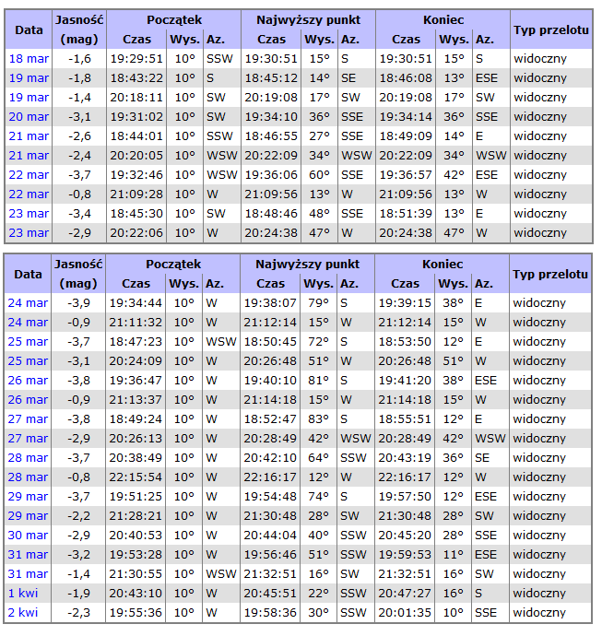Open the 2 kwi date link

(x=23, y=613)
